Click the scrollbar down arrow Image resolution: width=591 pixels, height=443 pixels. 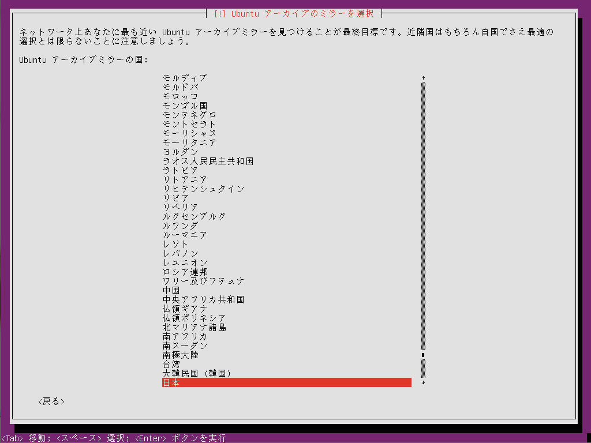coord(423,383)
